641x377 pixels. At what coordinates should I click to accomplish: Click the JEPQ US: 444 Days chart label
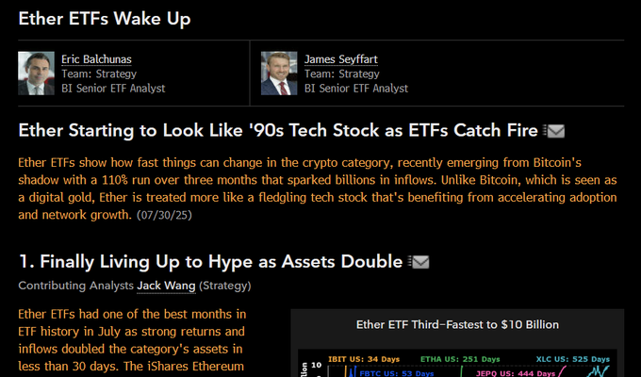coord(516,373)
